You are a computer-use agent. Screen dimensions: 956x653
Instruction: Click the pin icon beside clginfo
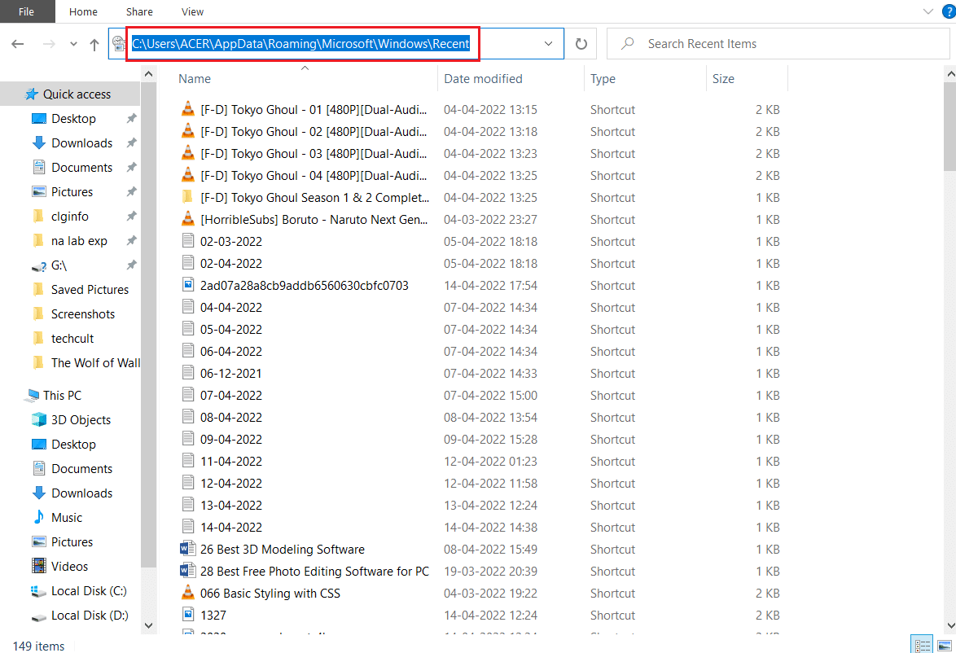pyautogui.click(x=131, y=216)
